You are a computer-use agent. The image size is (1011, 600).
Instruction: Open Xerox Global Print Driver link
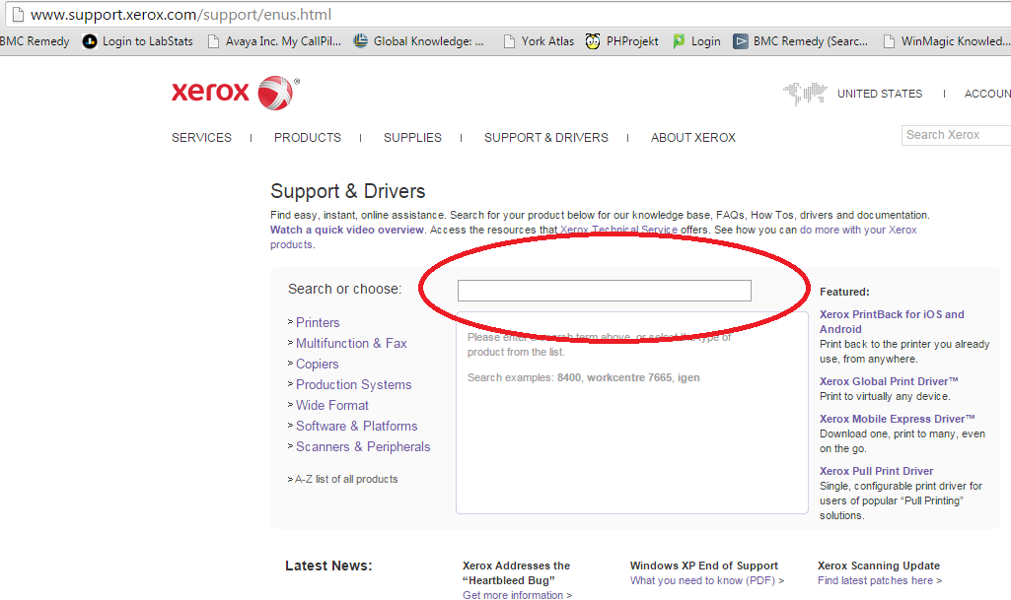[x=889, y=381]
